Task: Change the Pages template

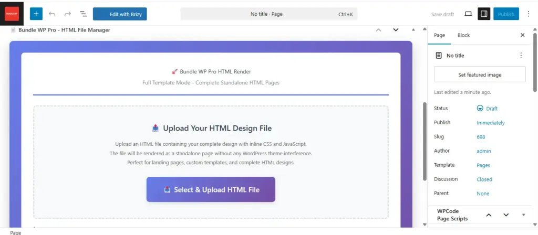Action: pos(483,165)
